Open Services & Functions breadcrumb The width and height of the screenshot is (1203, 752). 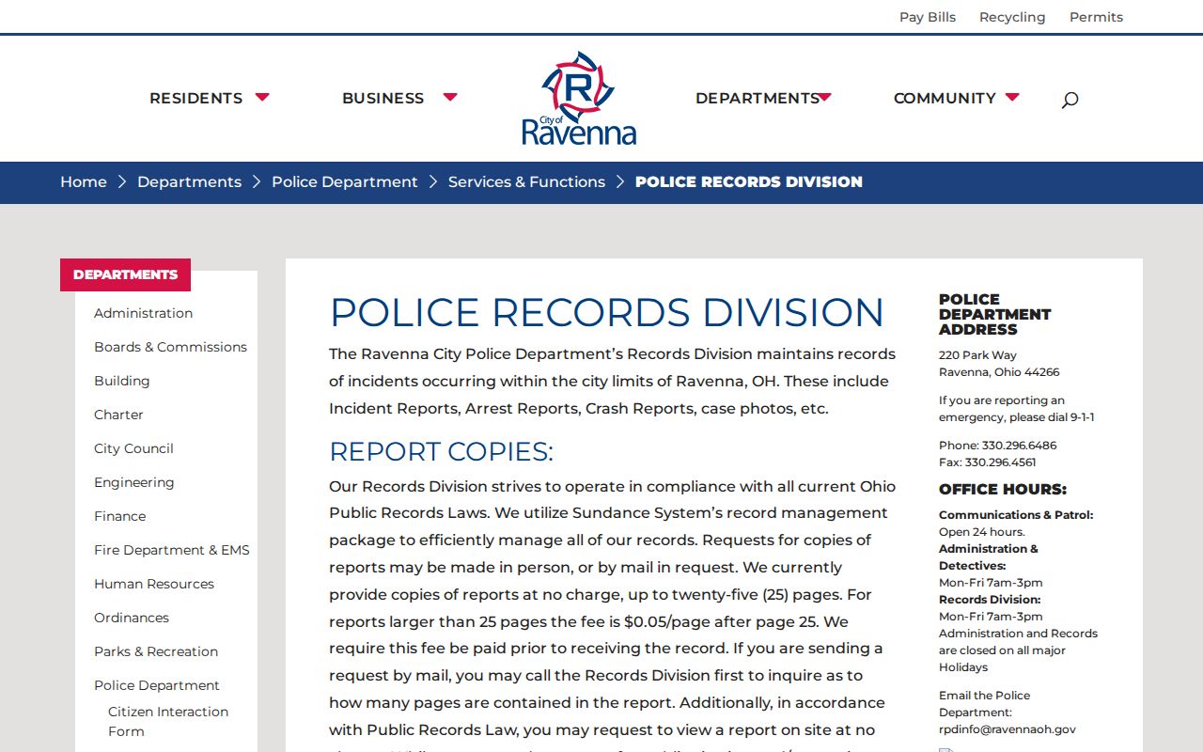[526, 182]
